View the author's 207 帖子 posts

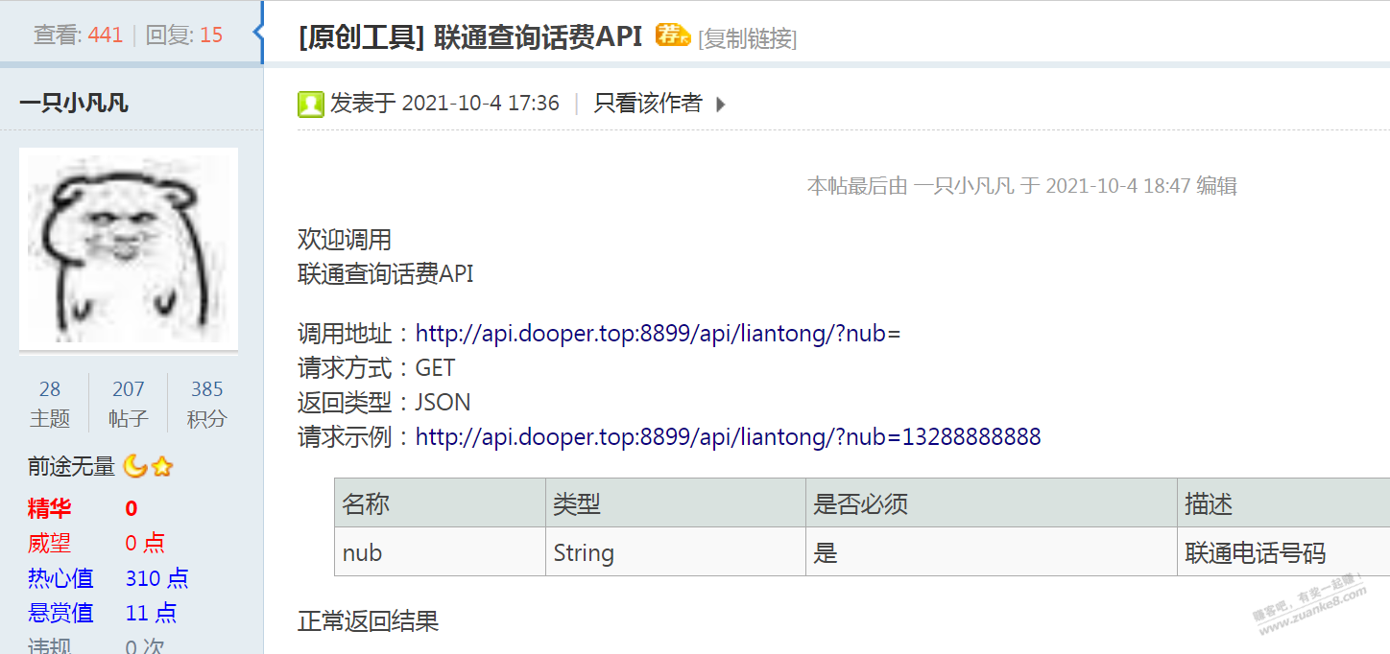tap(129, 403)
